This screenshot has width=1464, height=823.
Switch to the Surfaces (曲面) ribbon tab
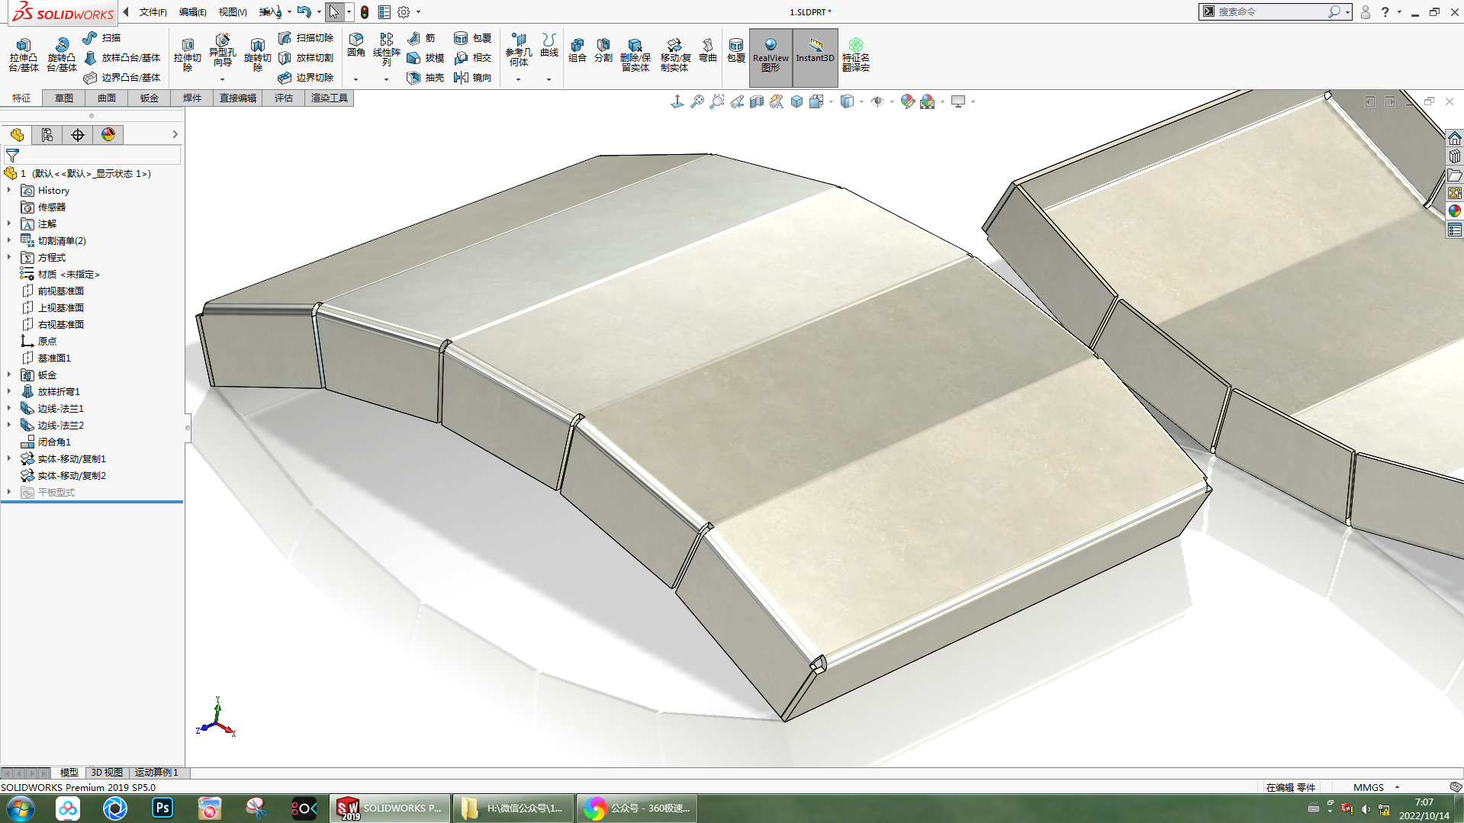[107, 98]
